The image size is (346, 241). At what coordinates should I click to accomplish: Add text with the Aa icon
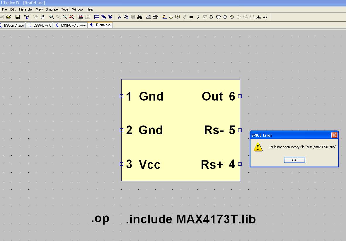click(x=259, y=17)
